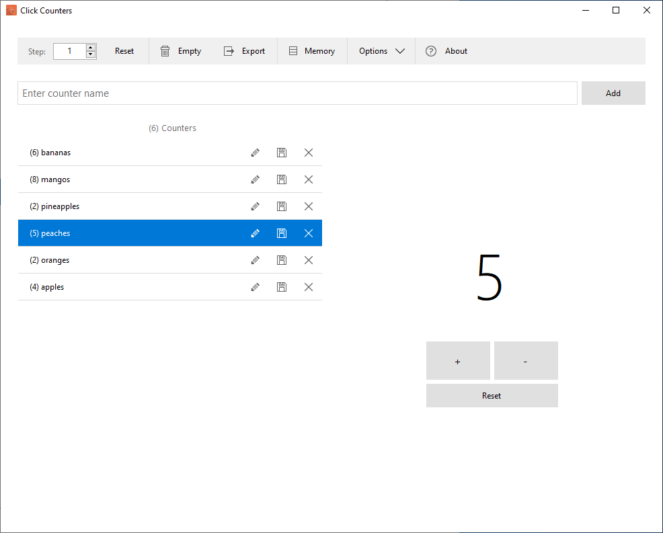Image resolution: width=663 pixels, height=533 pixels.
Task: Focus the Enter counter name field
Action: [297, 93]
